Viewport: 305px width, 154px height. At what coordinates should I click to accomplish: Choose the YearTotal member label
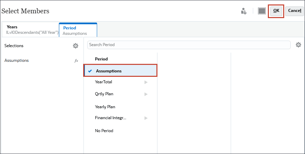(x=104, y=82)
